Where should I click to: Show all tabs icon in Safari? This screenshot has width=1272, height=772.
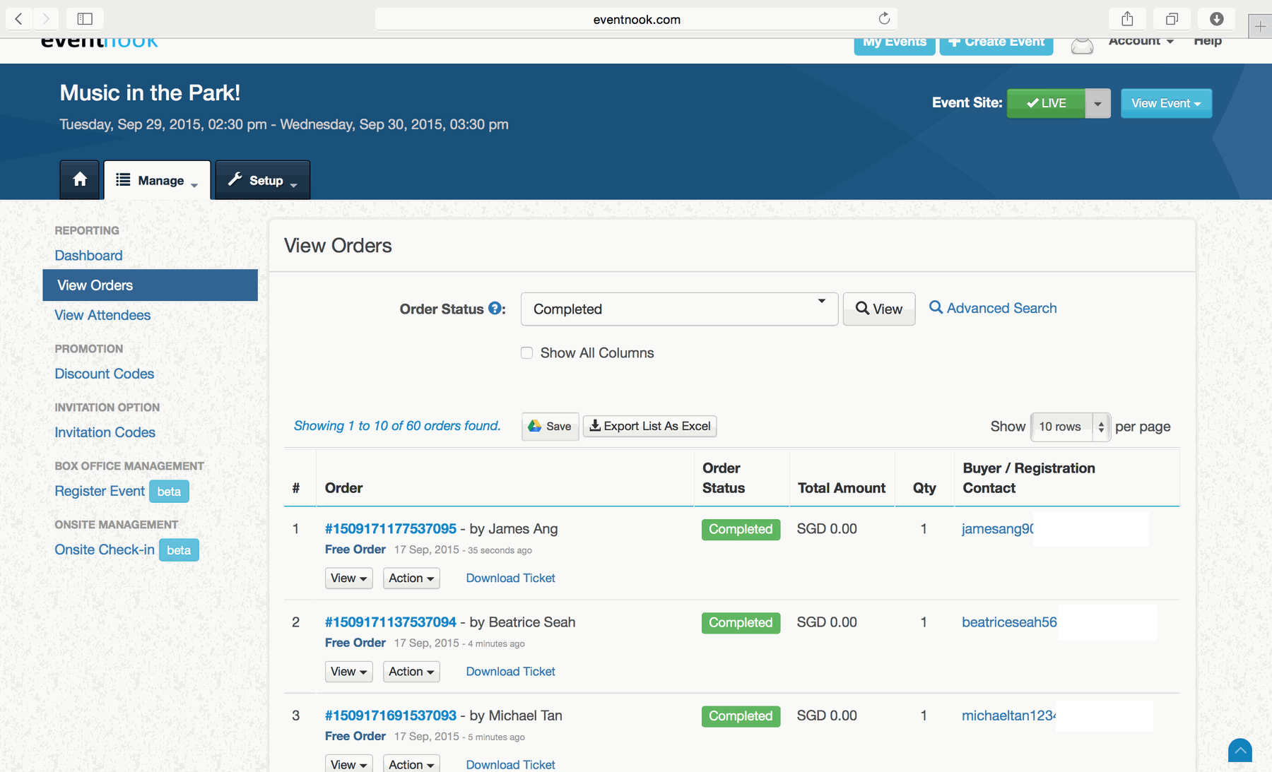1172,19
